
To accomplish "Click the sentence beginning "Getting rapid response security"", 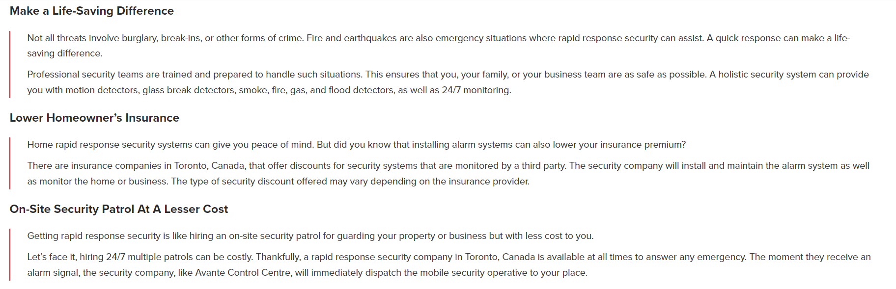I will 310,236.
